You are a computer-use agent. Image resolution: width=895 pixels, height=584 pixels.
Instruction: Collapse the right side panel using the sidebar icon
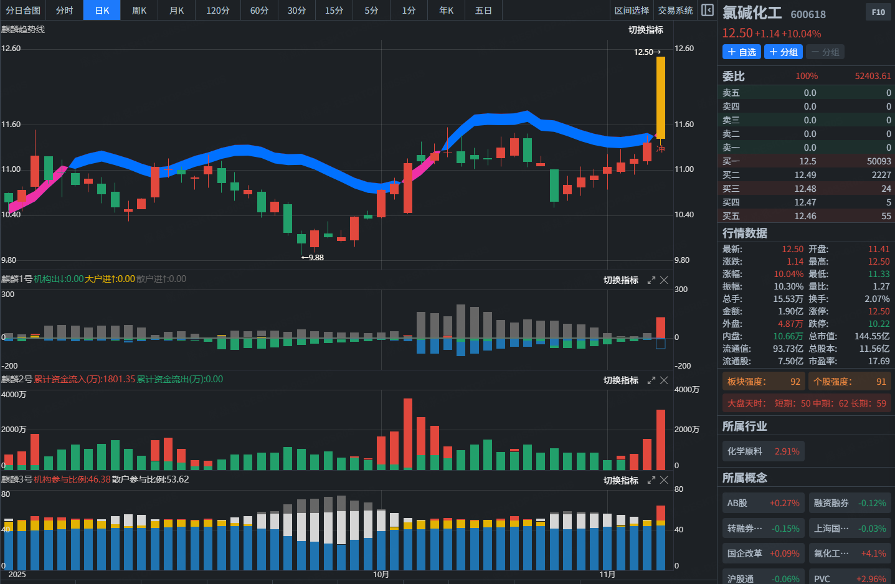tap(707, 10)
